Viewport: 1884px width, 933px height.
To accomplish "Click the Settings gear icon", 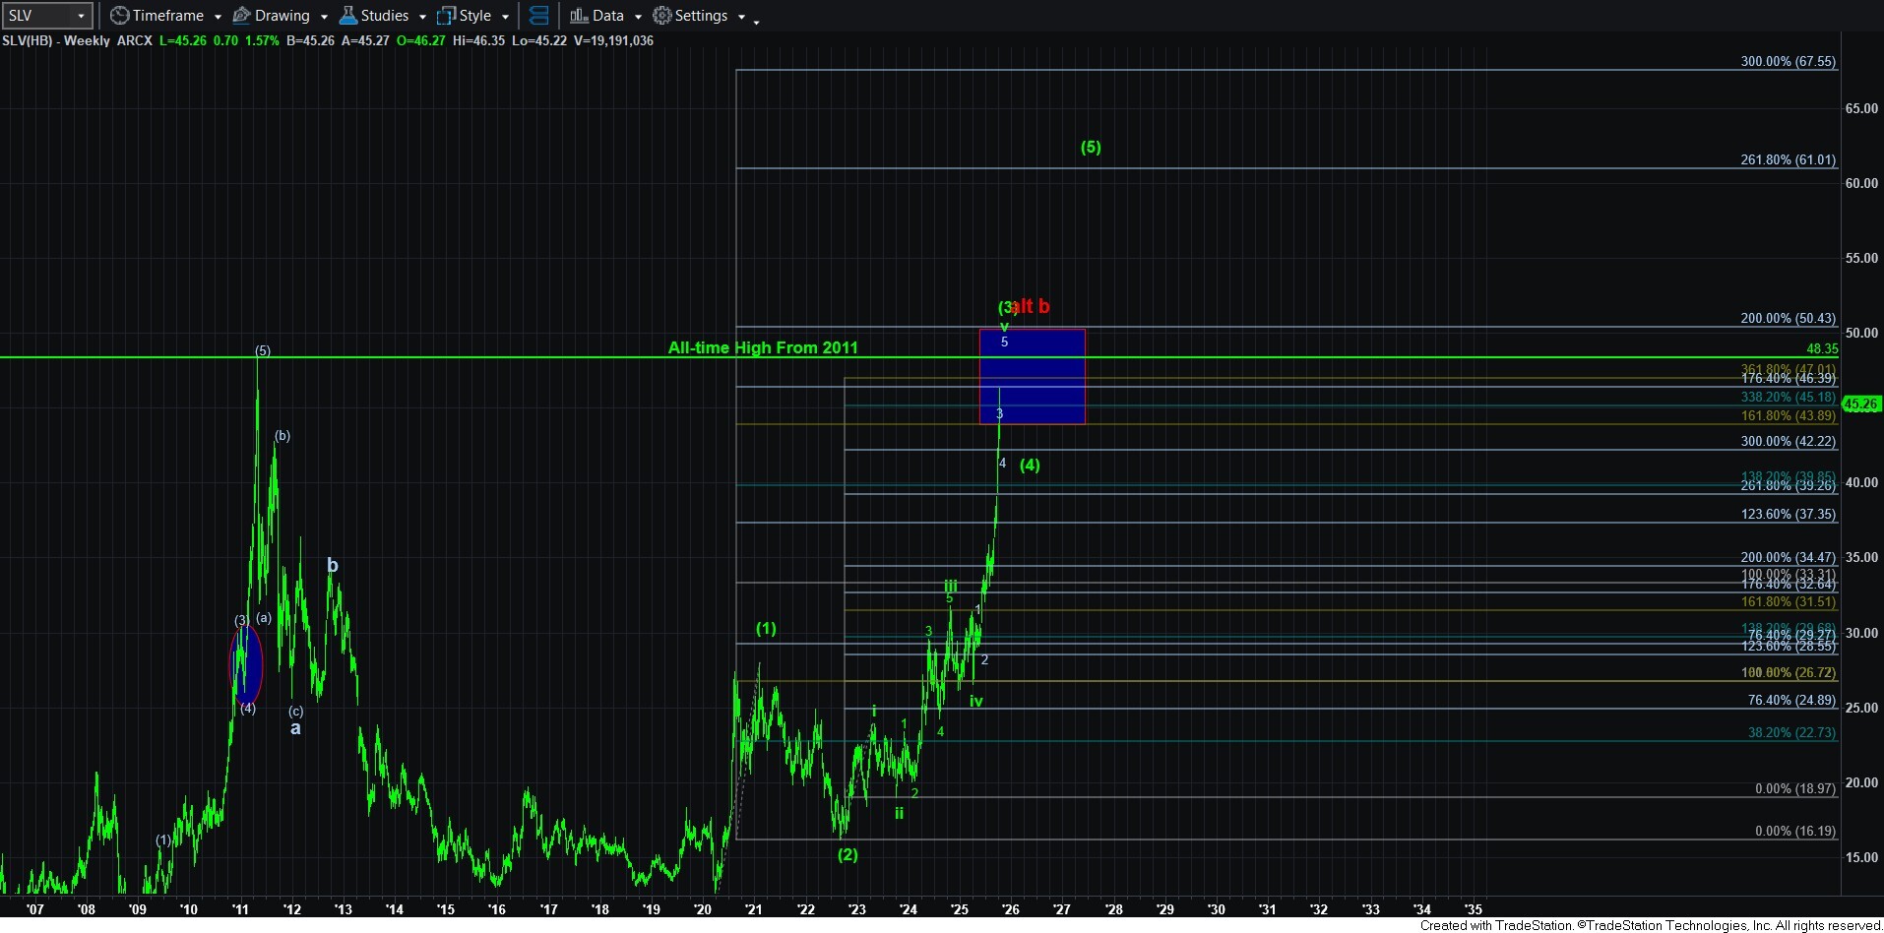I will click(662, 16).
